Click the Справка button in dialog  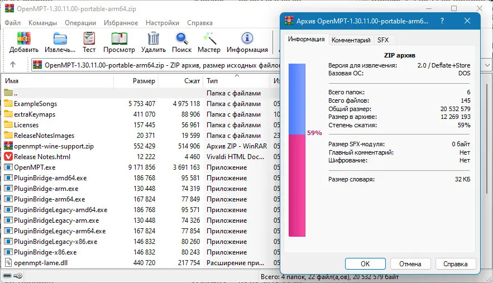pos(455,264)
